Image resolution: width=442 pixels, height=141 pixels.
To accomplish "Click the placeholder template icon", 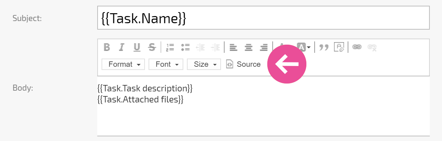I will click(x=339, y=47).
